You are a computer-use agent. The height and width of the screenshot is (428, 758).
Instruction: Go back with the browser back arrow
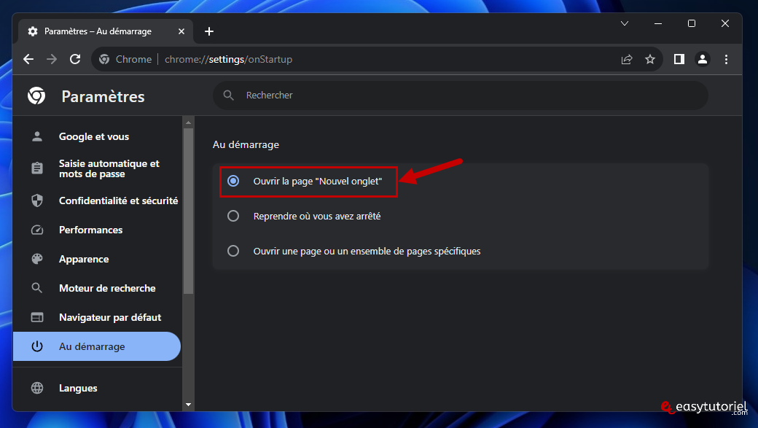tap(28, 59)
